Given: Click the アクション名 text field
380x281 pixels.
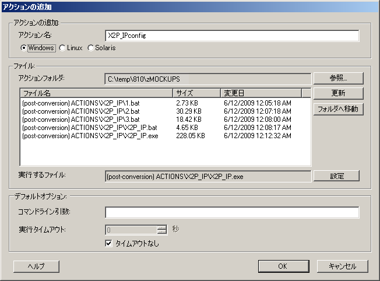Looking at the screenshot, I should 231,36.
